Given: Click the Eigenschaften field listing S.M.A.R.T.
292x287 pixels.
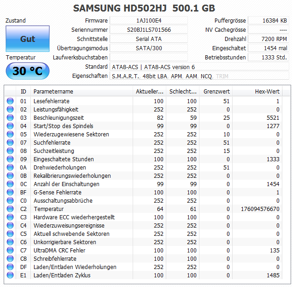Looking at the screenshot, I should coord(199,76).
